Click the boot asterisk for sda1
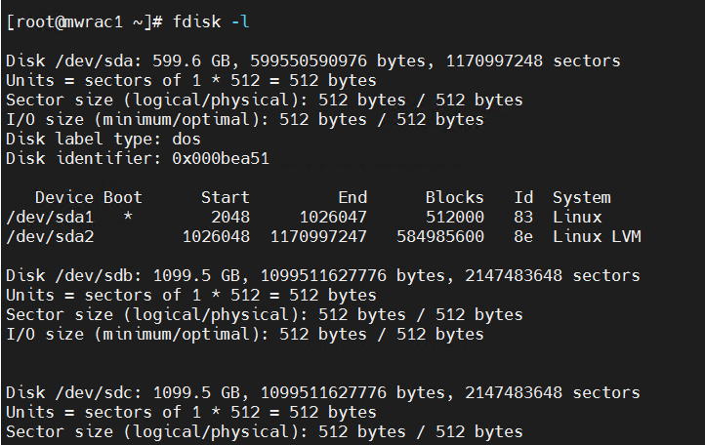 click(x=128, y=217)
